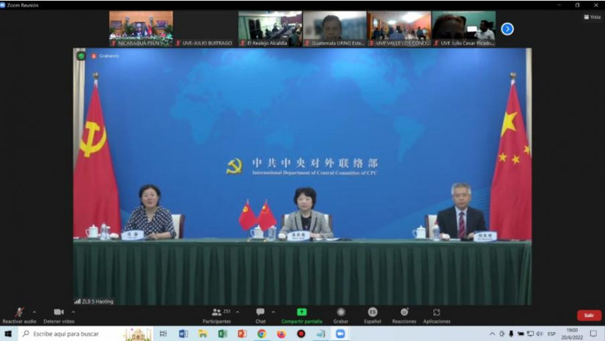
Task: Stop camera with Detener video icon
Action: (59, 312)
